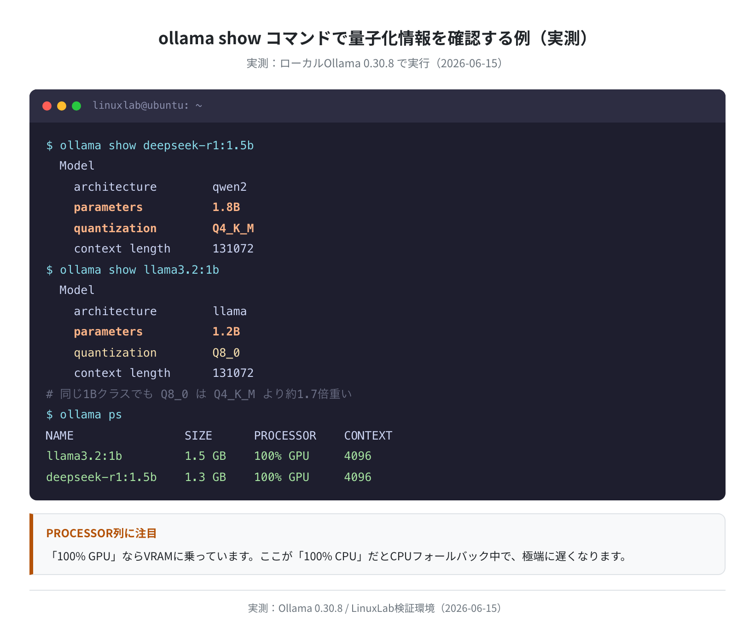Click the subtitle mentioning Ollama 0.30.8

(374, 64)
